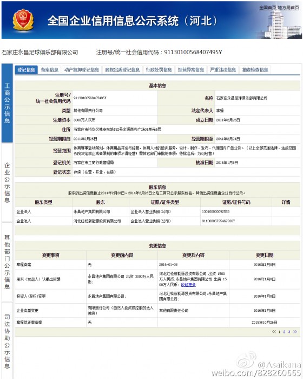Image resolution: width=303 pixels, height=379 pixels.
Task: Expand content via 收起更多 link
Action: coord(188,285)
